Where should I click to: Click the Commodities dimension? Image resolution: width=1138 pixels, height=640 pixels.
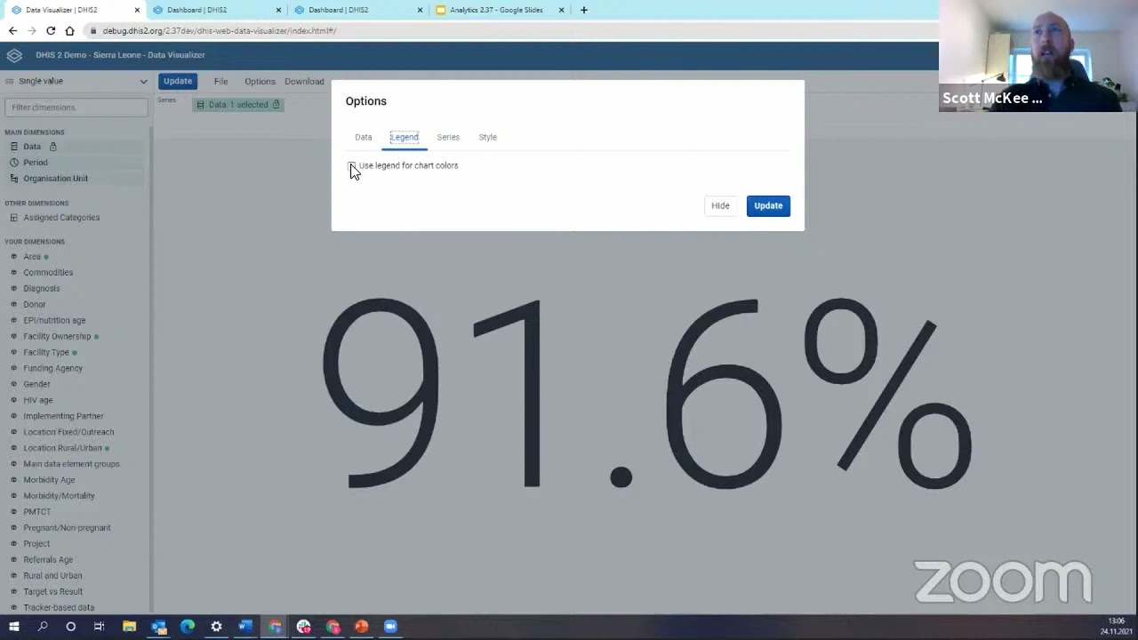(x=48, y=272)
